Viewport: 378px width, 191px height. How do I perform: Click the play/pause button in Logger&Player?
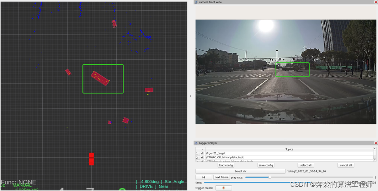pos(204,177)
